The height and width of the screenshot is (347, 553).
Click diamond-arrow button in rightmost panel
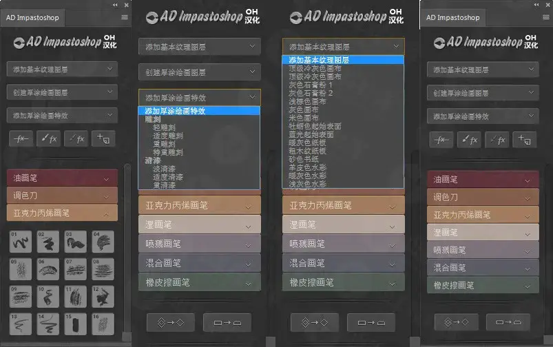(457, 322)
